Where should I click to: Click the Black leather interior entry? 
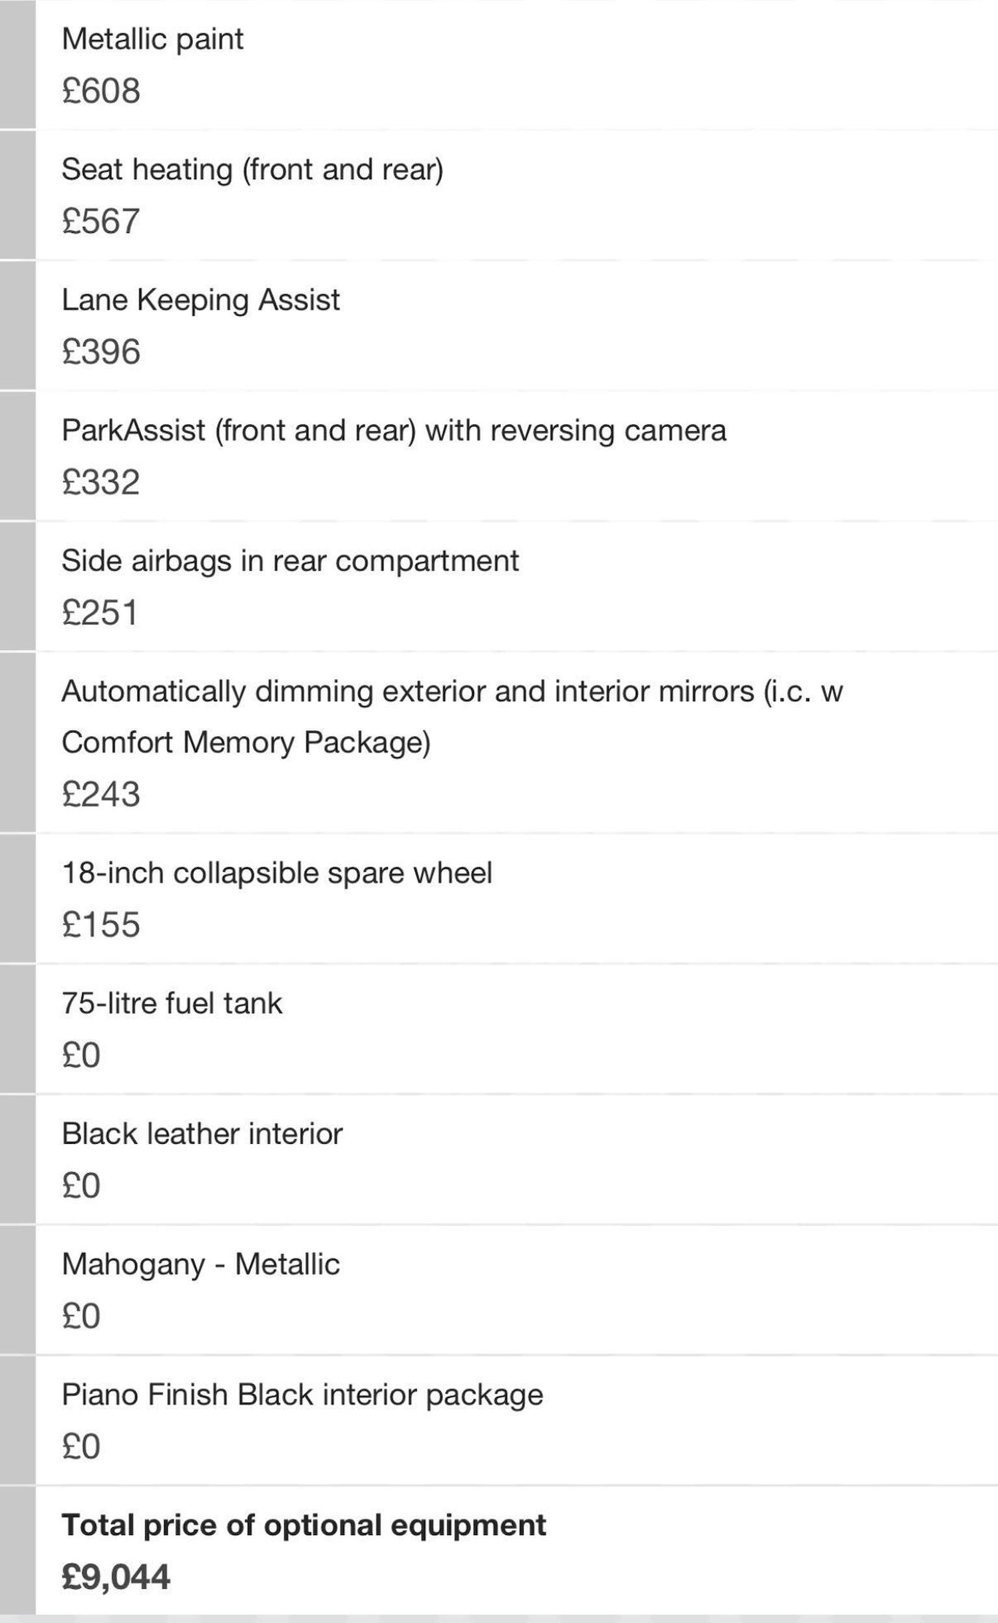point(202,1133)
